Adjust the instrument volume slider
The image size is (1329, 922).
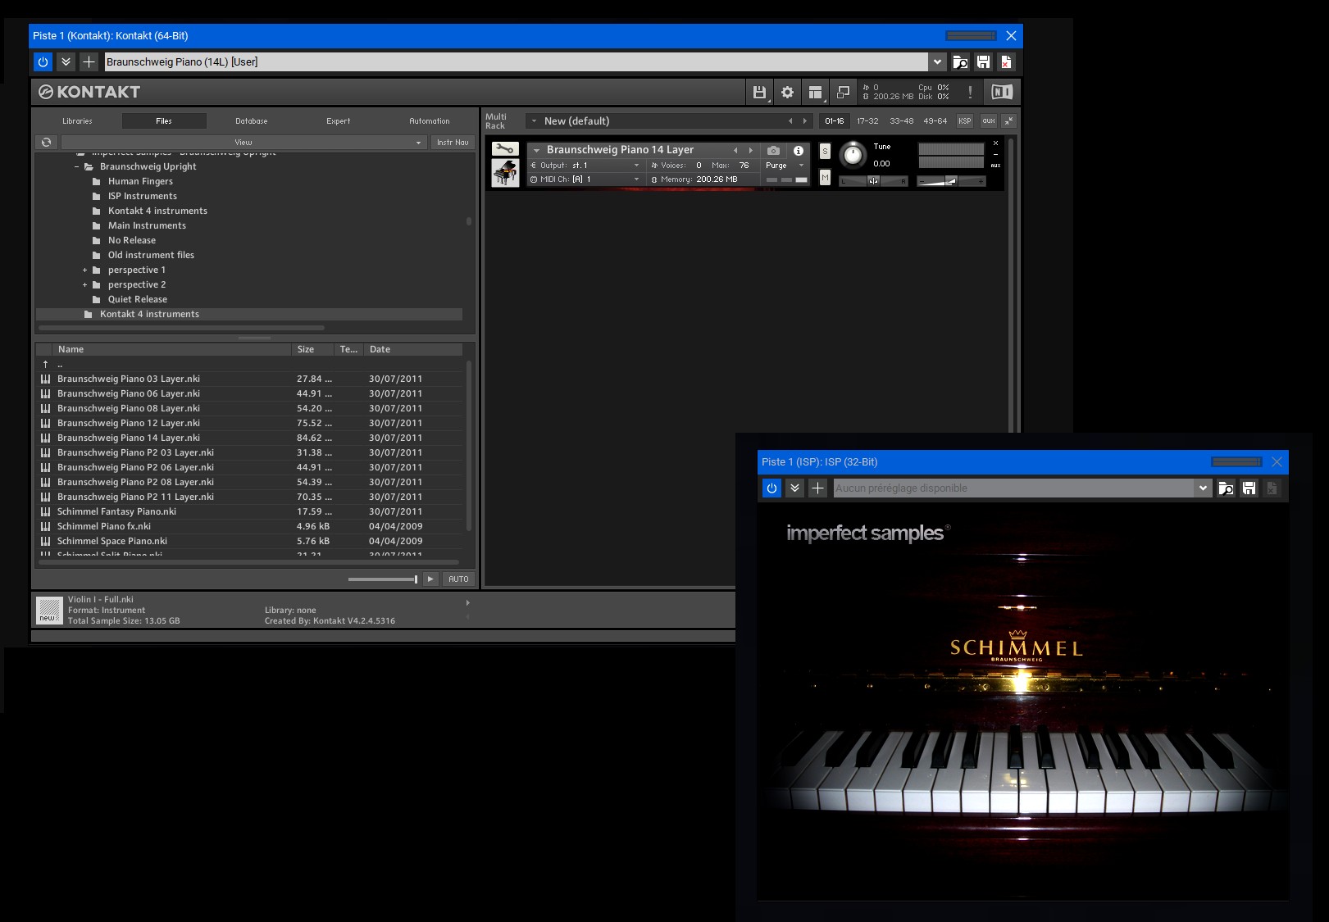951,181
